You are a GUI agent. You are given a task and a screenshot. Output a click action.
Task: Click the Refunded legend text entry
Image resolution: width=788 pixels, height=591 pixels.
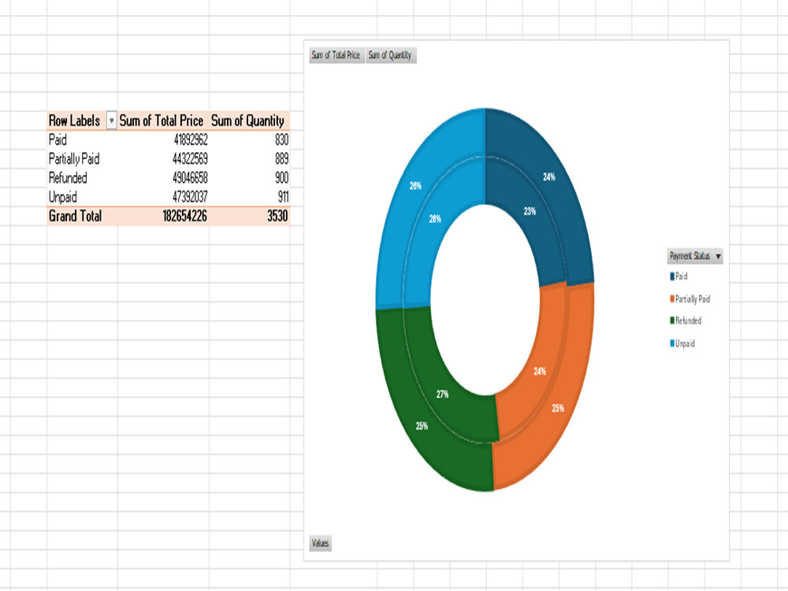pyautogui.click(x=689, y=321)
